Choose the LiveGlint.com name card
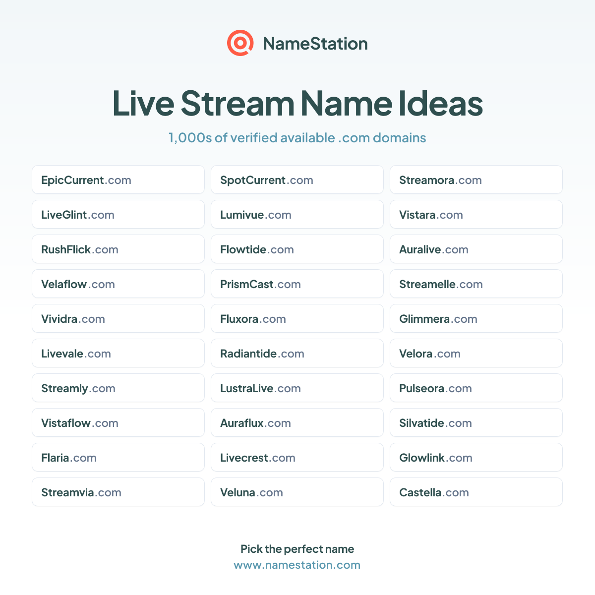This screenshot has height=595, width=595. [118, 214]
